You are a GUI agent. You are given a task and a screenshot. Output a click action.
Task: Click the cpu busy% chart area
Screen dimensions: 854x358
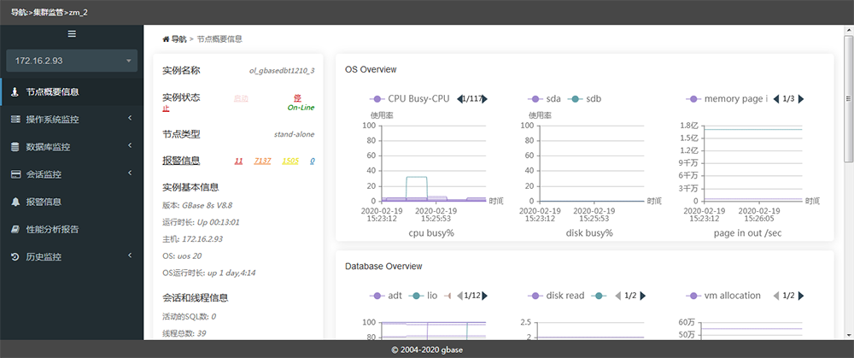coord(433,163)
